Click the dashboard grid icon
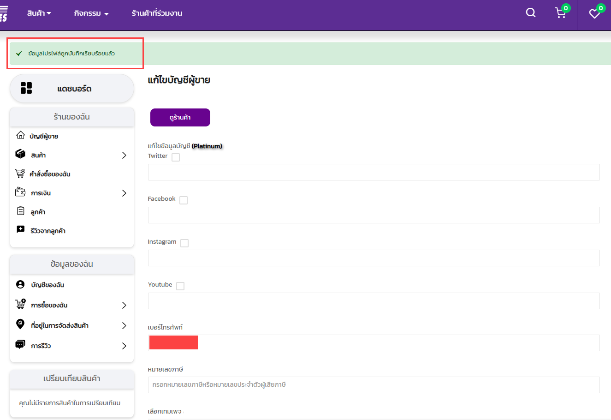This screenshot has width=611, height=420. click(x=26, y=88)
